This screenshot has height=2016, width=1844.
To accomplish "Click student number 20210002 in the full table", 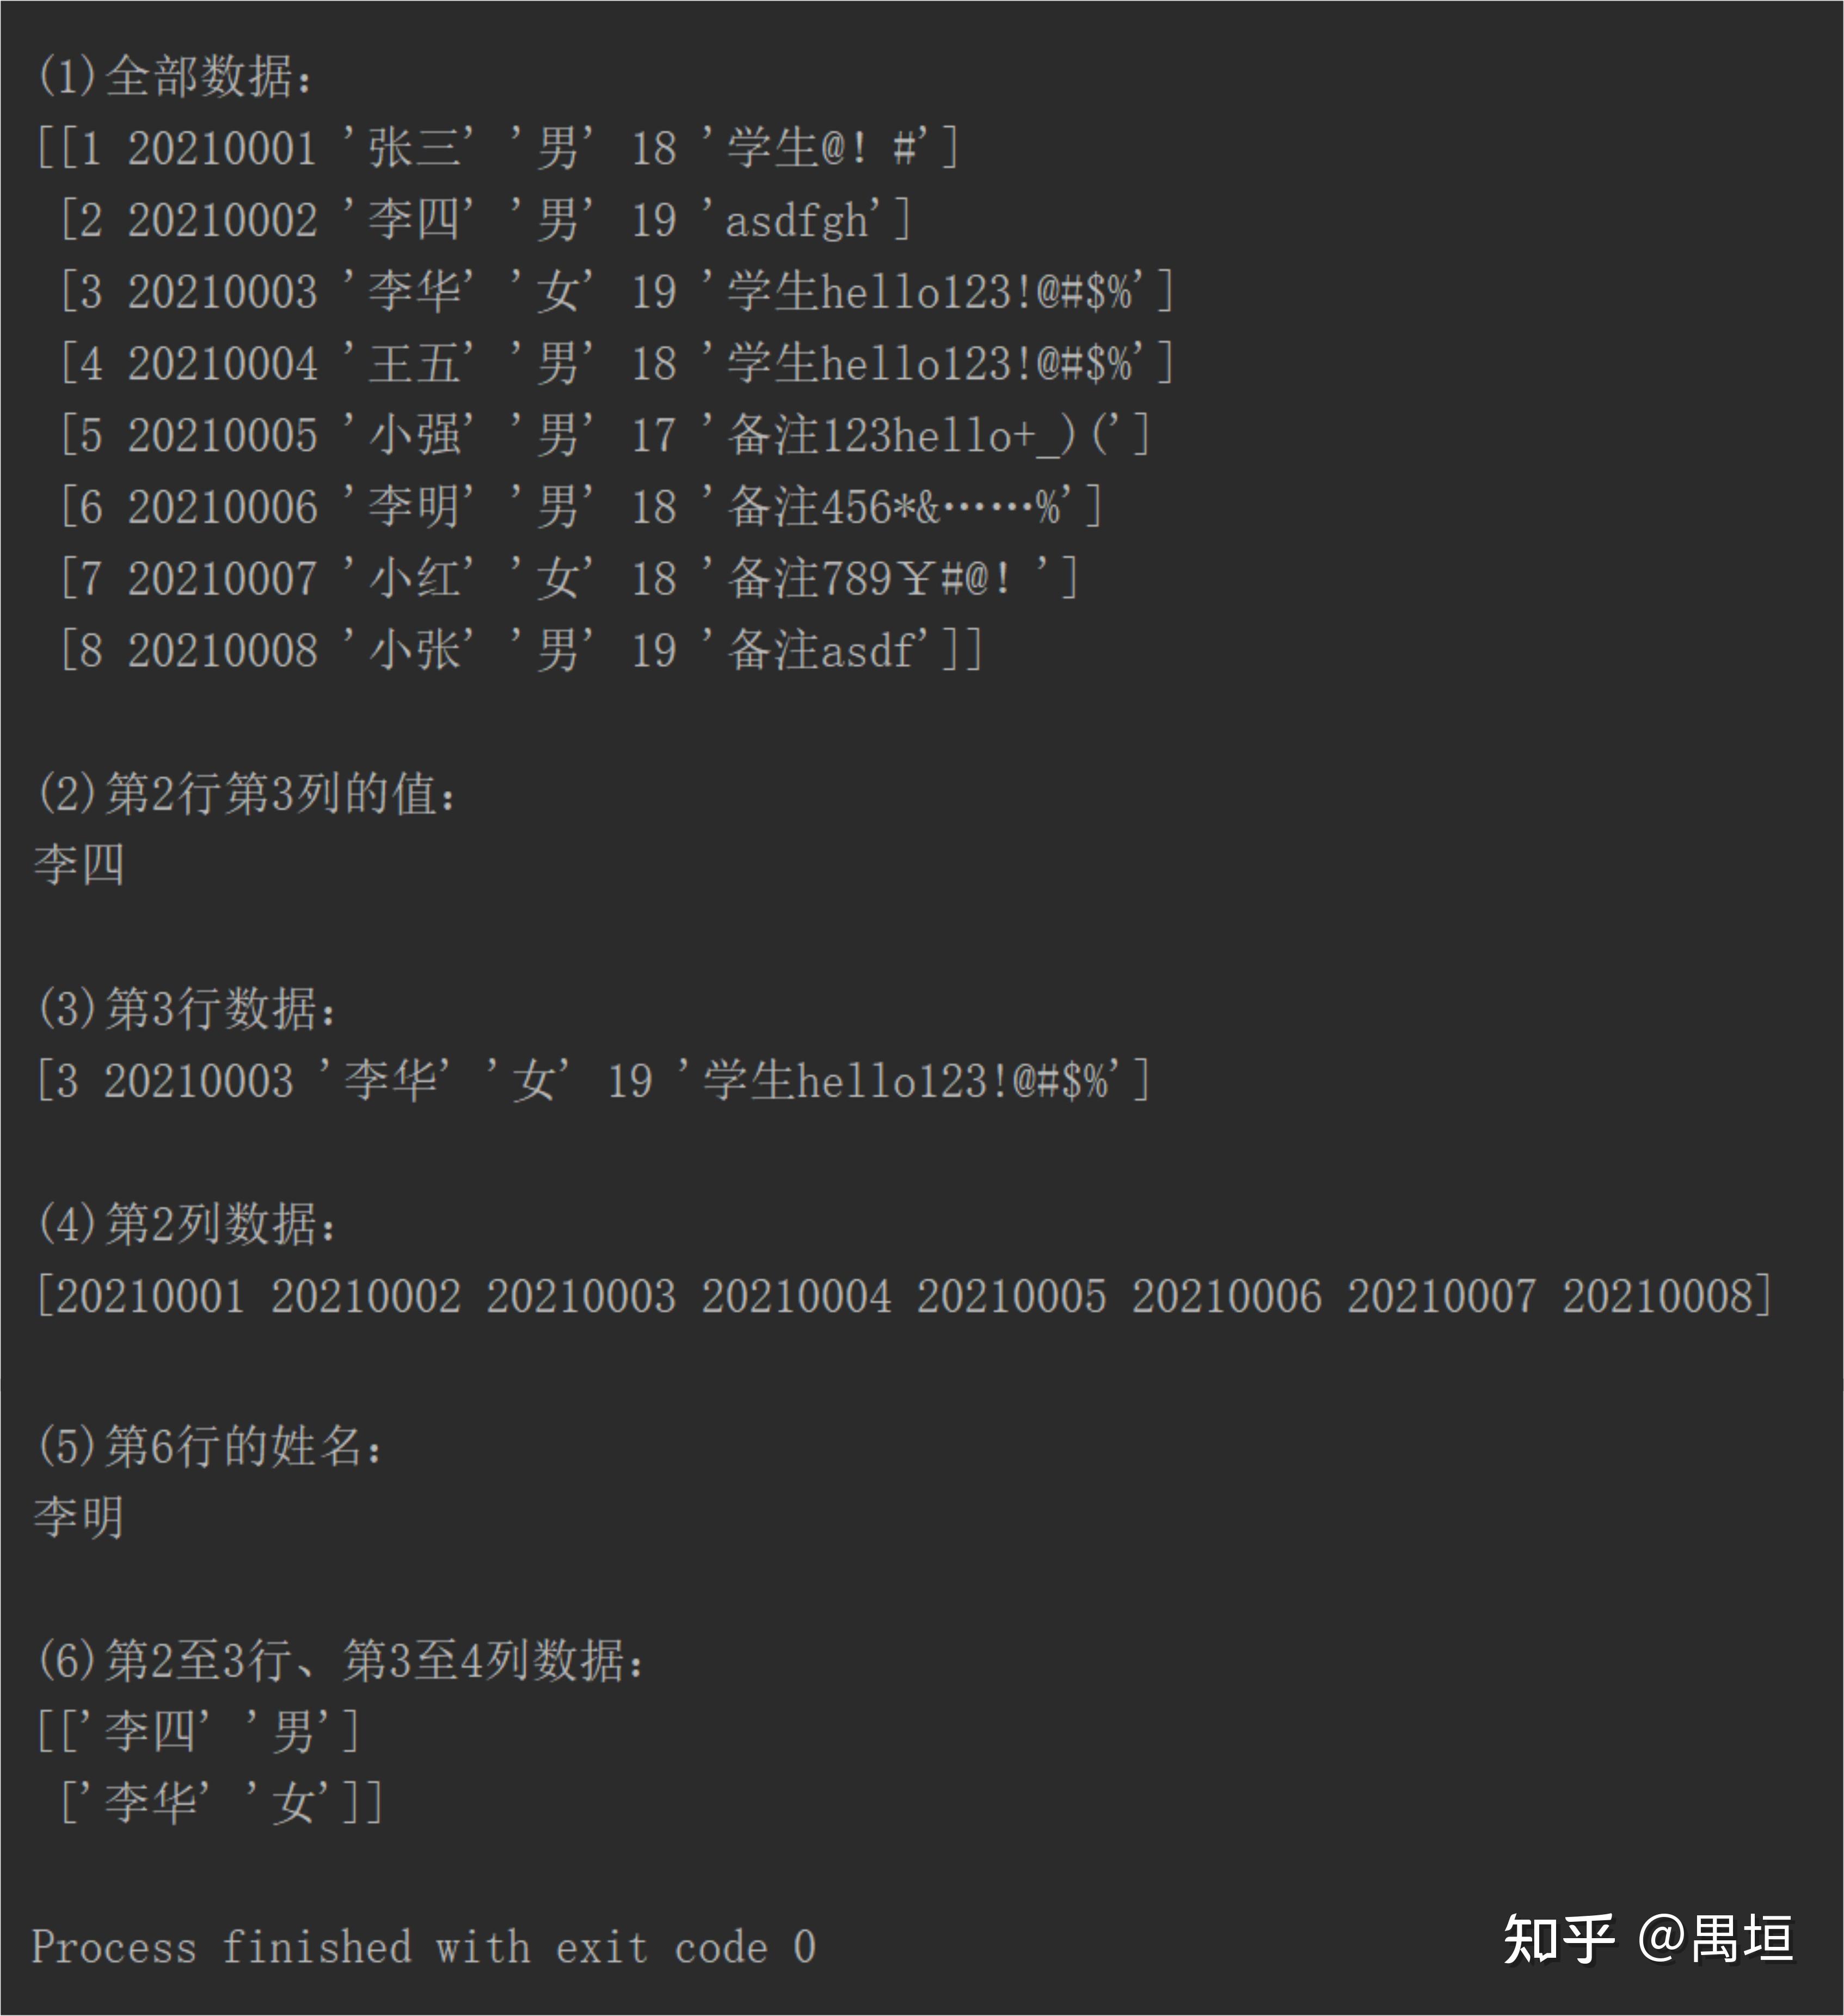I will 222,221.
